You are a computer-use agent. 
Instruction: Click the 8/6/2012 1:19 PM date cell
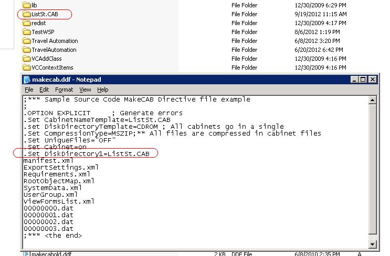pyautogui.click(x=317, y=32)
